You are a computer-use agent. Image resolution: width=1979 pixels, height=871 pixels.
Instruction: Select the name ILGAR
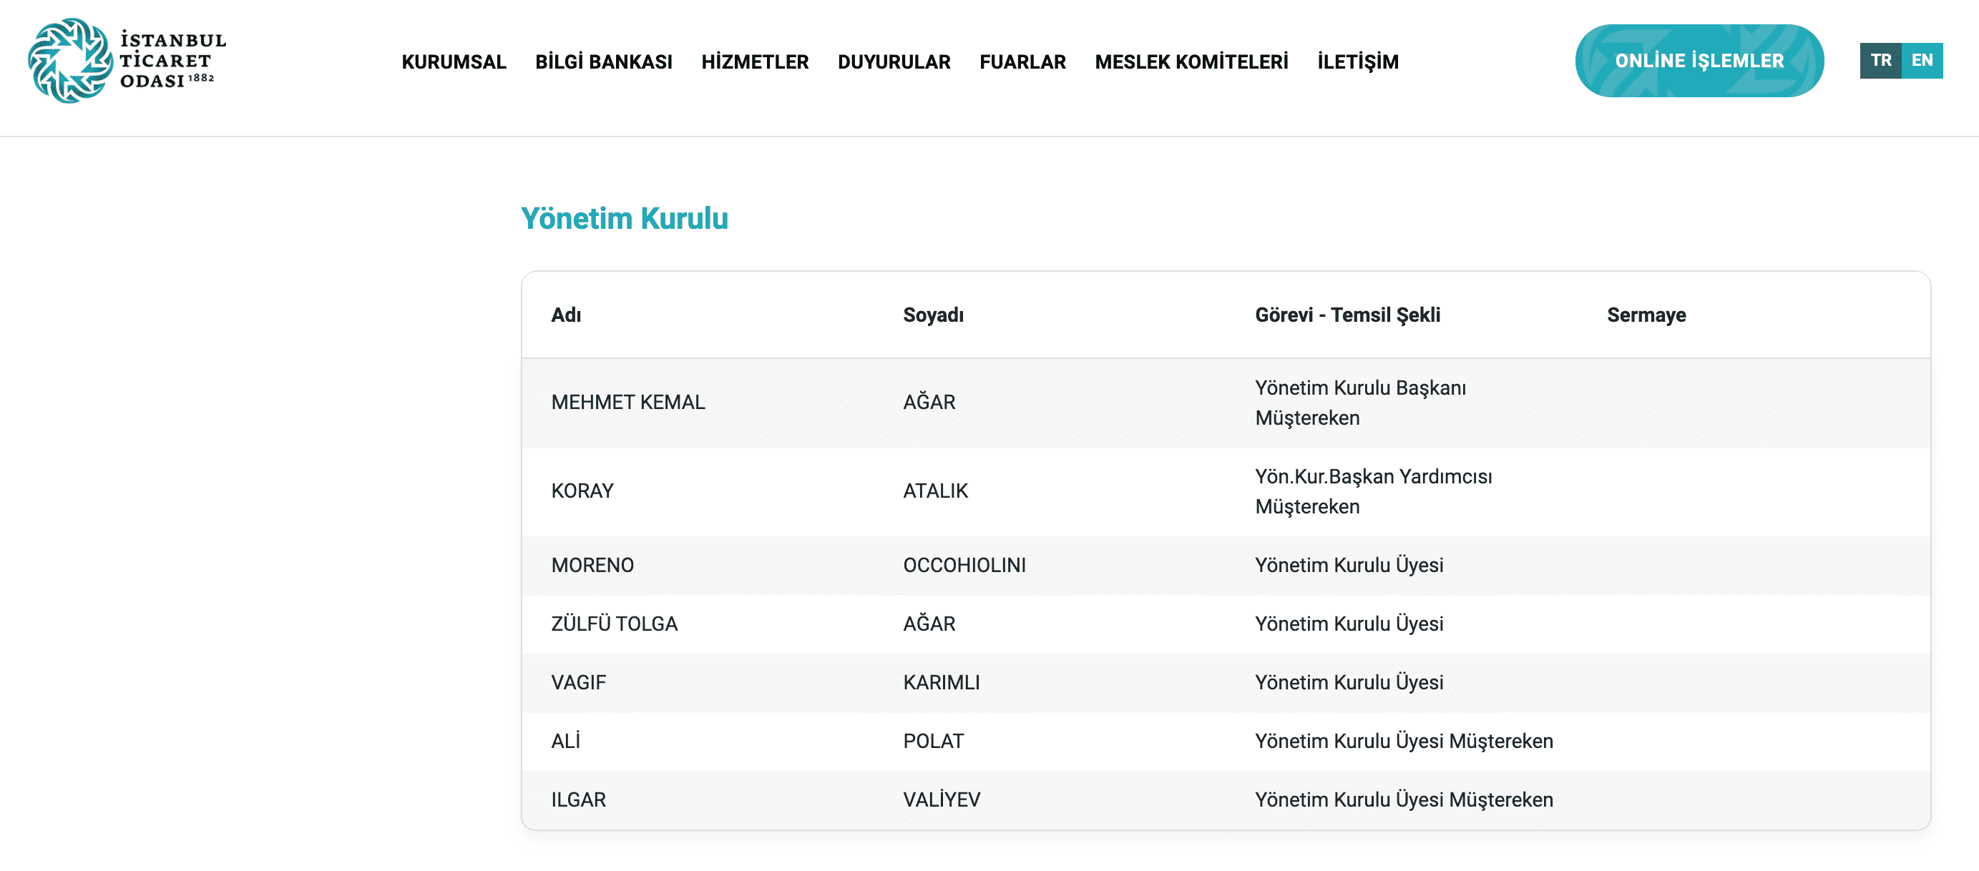(x=579, y=800)
